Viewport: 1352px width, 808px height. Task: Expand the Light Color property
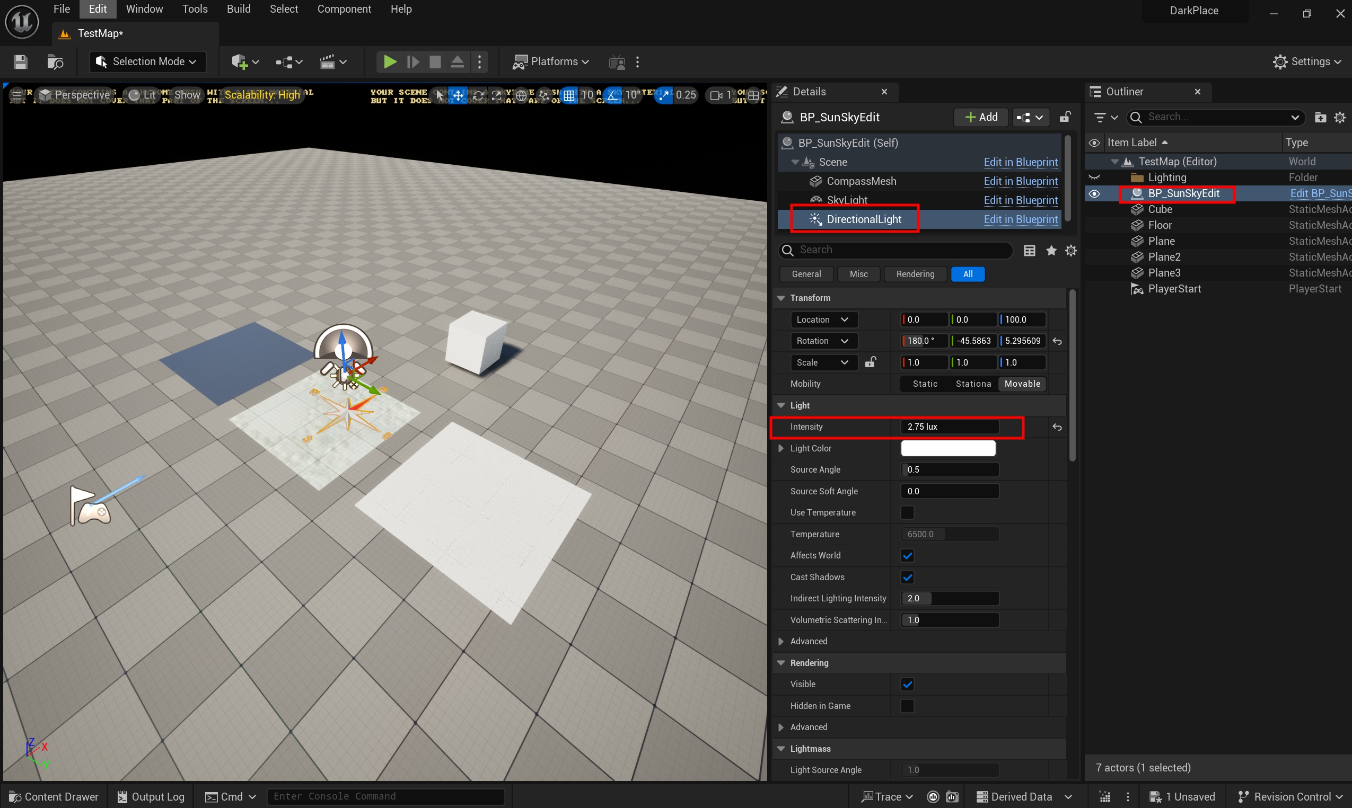[780, 449]
